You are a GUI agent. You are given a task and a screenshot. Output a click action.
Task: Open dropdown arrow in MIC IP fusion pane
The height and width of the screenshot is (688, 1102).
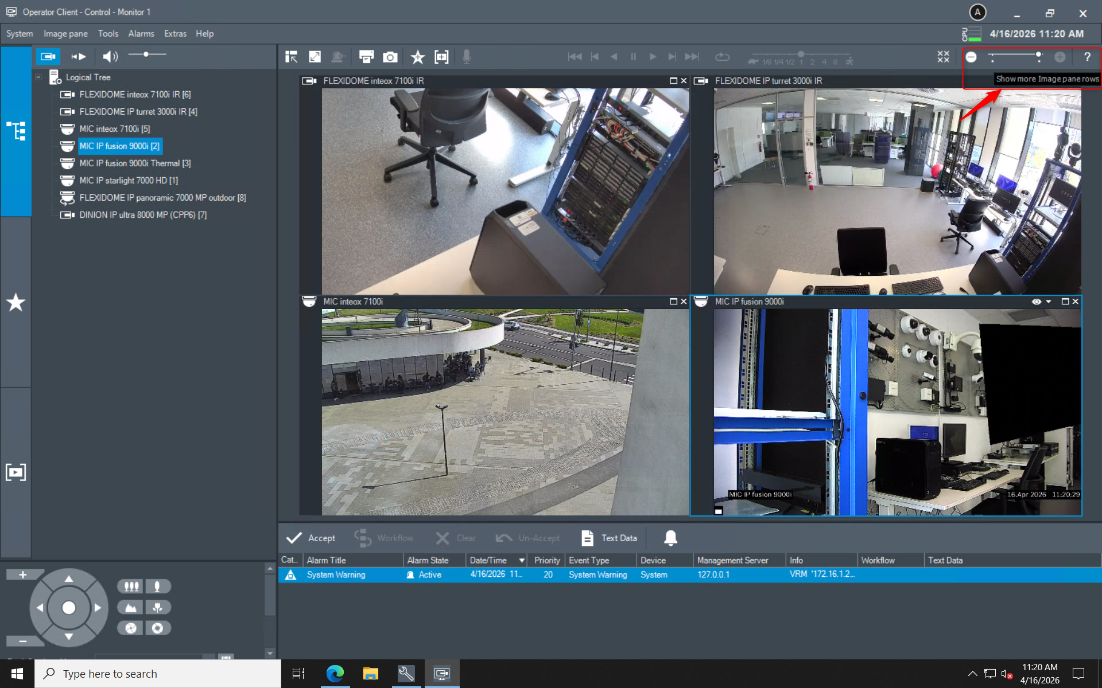coord(1049,302)
